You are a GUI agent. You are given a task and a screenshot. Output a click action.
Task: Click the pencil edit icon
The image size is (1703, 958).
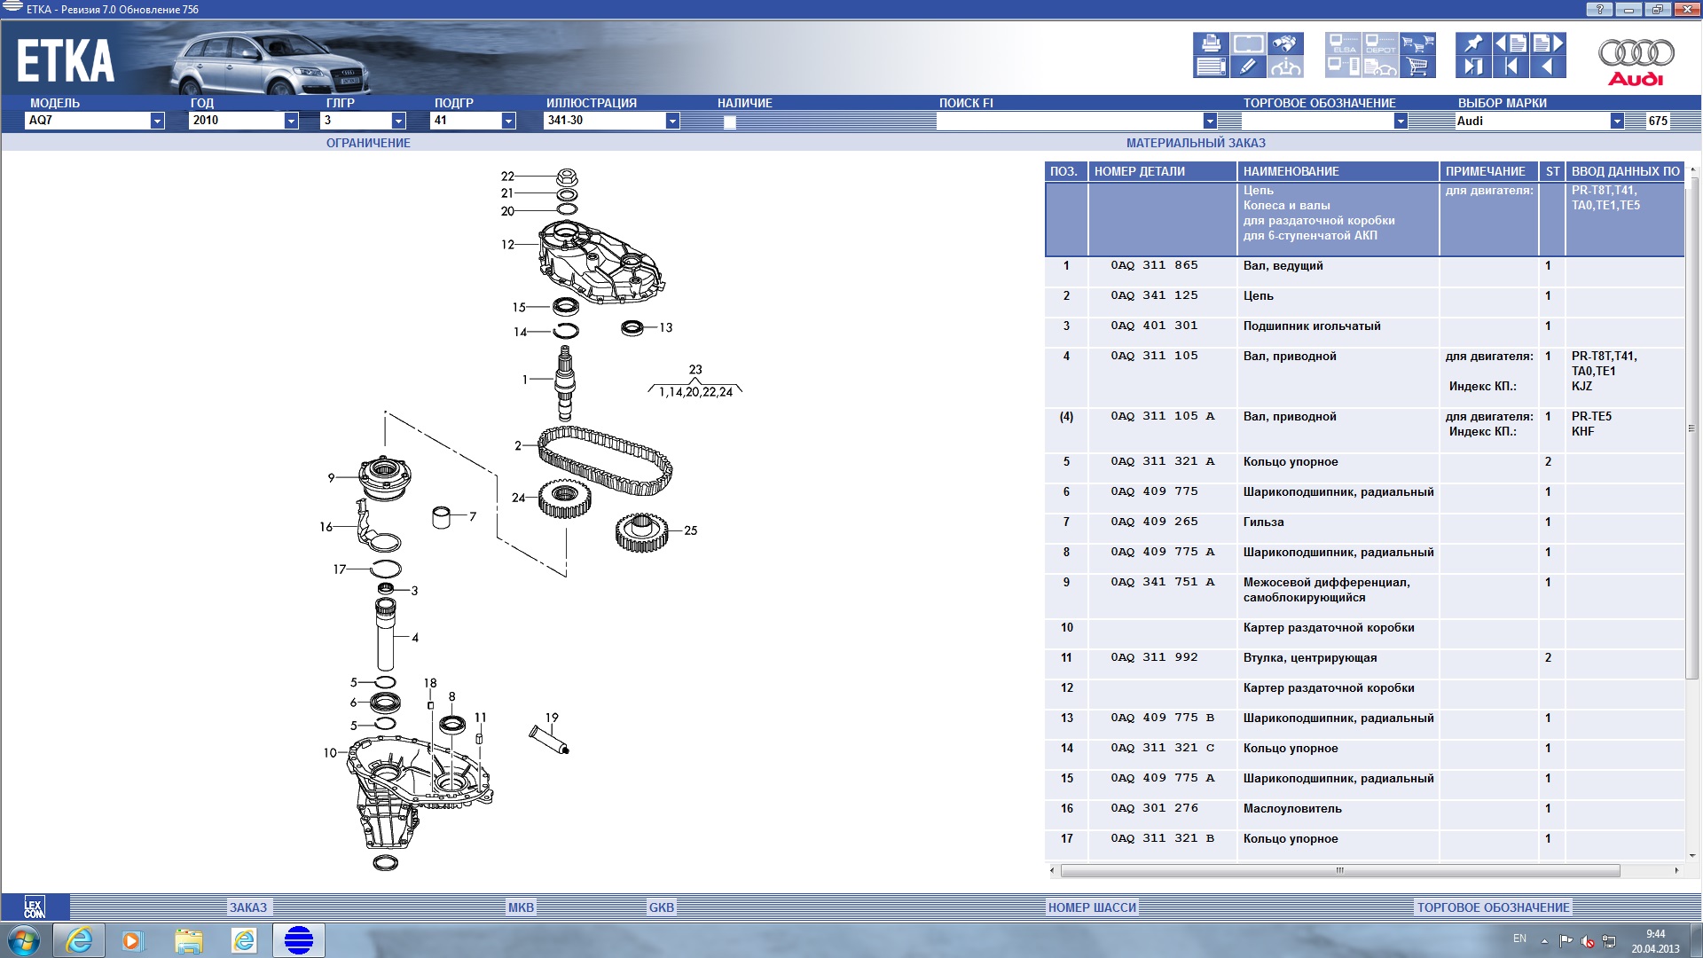coord(1247,67)
